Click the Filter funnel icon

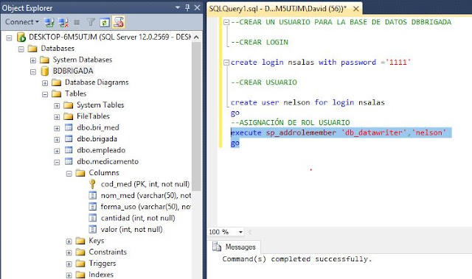click(x=91, y=22)
